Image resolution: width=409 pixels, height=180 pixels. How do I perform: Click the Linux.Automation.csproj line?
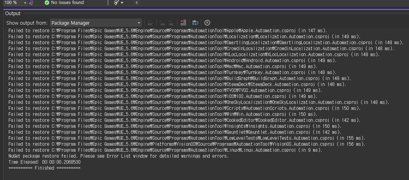pyautogui.click(x=165, y=150)
